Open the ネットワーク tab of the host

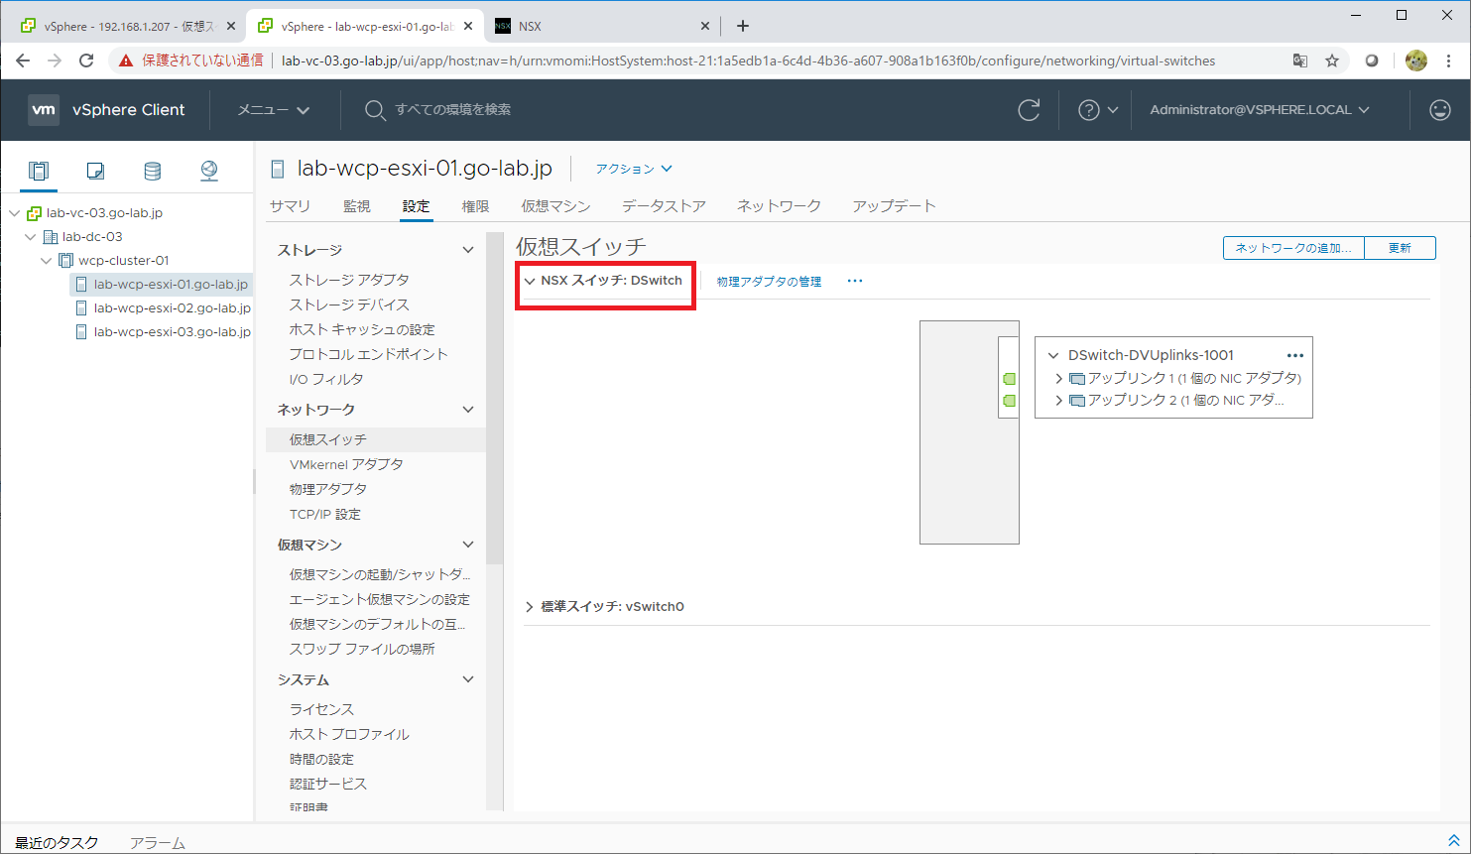pos(779,206)
